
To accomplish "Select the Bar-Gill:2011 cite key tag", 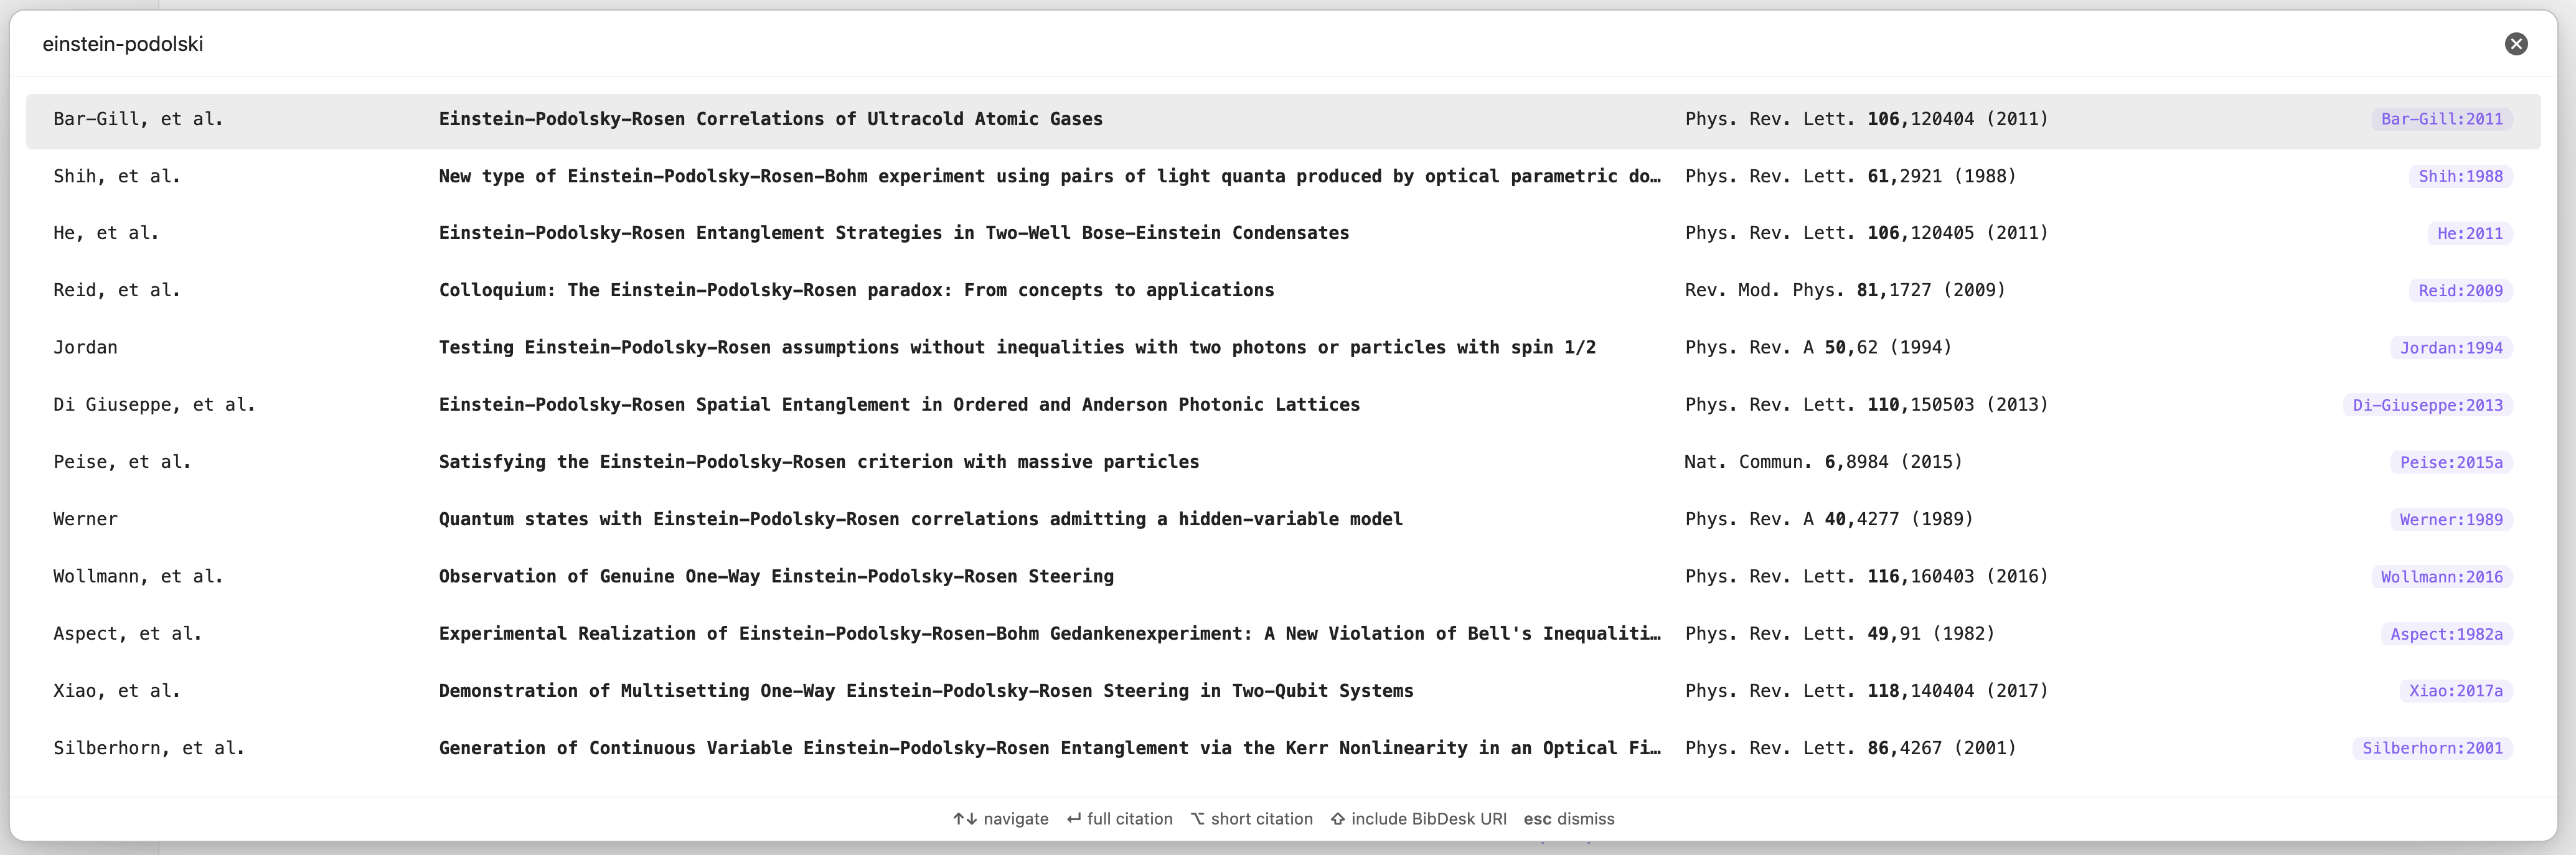I will [x=2441, y=119].
